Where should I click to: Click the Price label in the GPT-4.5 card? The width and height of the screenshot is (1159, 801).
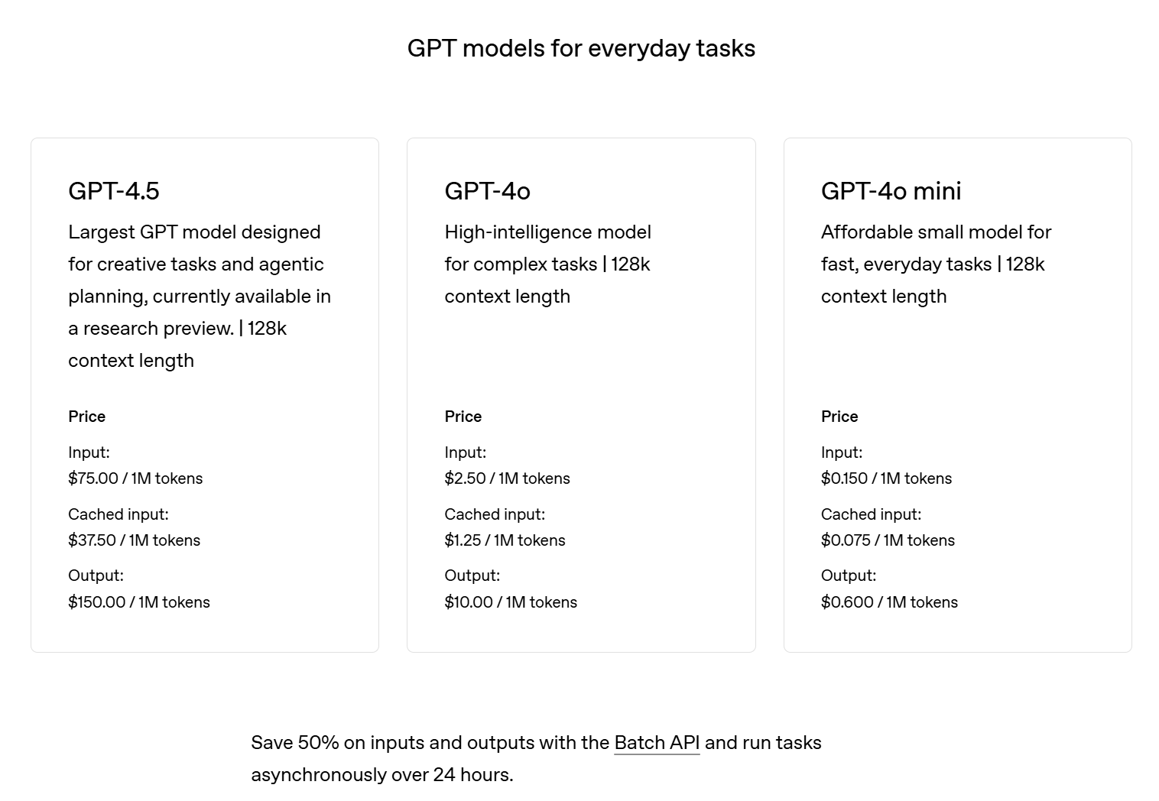point(86,417)
